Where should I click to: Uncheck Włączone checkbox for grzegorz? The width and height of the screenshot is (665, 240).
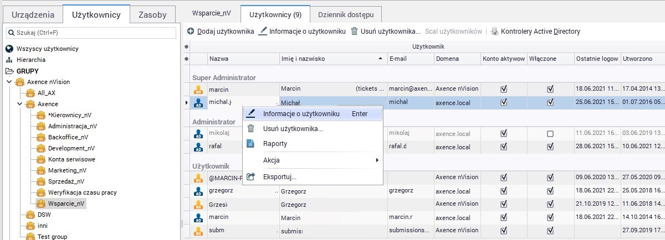tap(550, 191)
